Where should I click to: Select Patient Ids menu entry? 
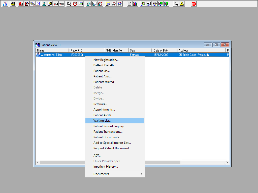point(115,71)
